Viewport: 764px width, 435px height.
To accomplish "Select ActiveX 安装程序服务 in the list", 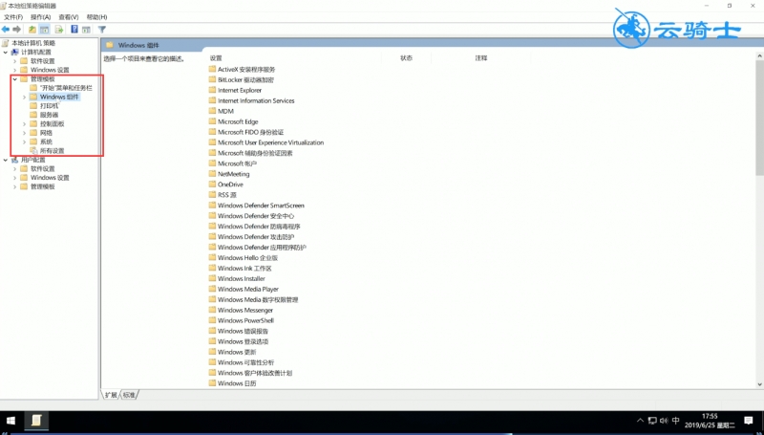I will [246, 69].
